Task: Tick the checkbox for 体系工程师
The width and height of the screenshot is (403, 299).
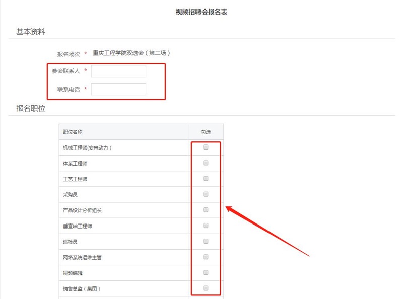Action: point(206,163)
